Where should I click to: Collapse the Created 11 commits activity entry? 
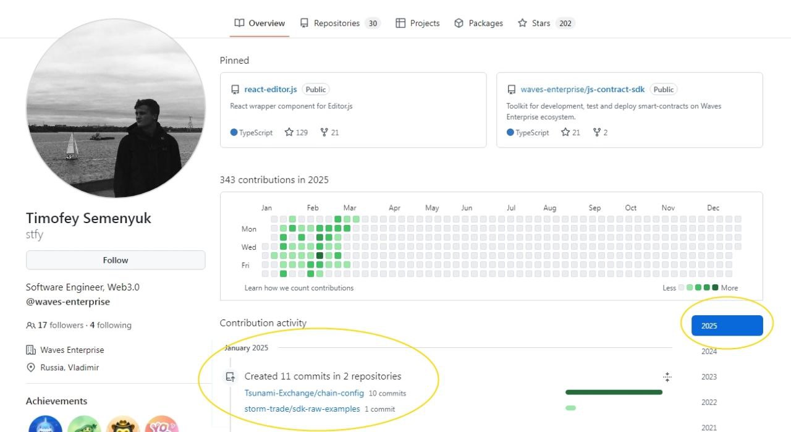point(667,377)
